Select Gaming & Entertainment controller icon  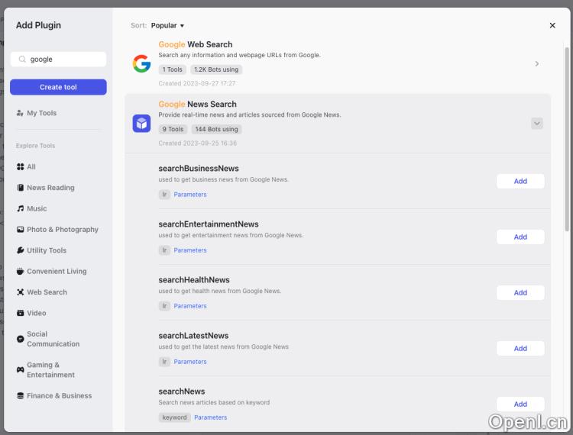pyautogui.click(x=21, y=369)
